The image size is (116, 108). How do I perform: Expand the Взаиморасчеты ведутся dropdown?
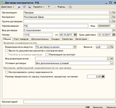75,47
